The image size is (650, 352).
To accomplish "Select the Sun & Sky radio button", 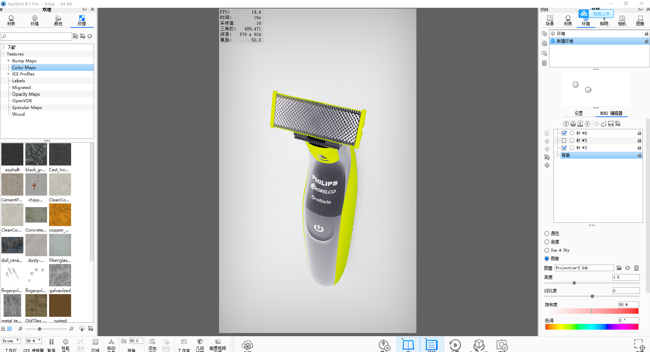I will coord(547,250).
